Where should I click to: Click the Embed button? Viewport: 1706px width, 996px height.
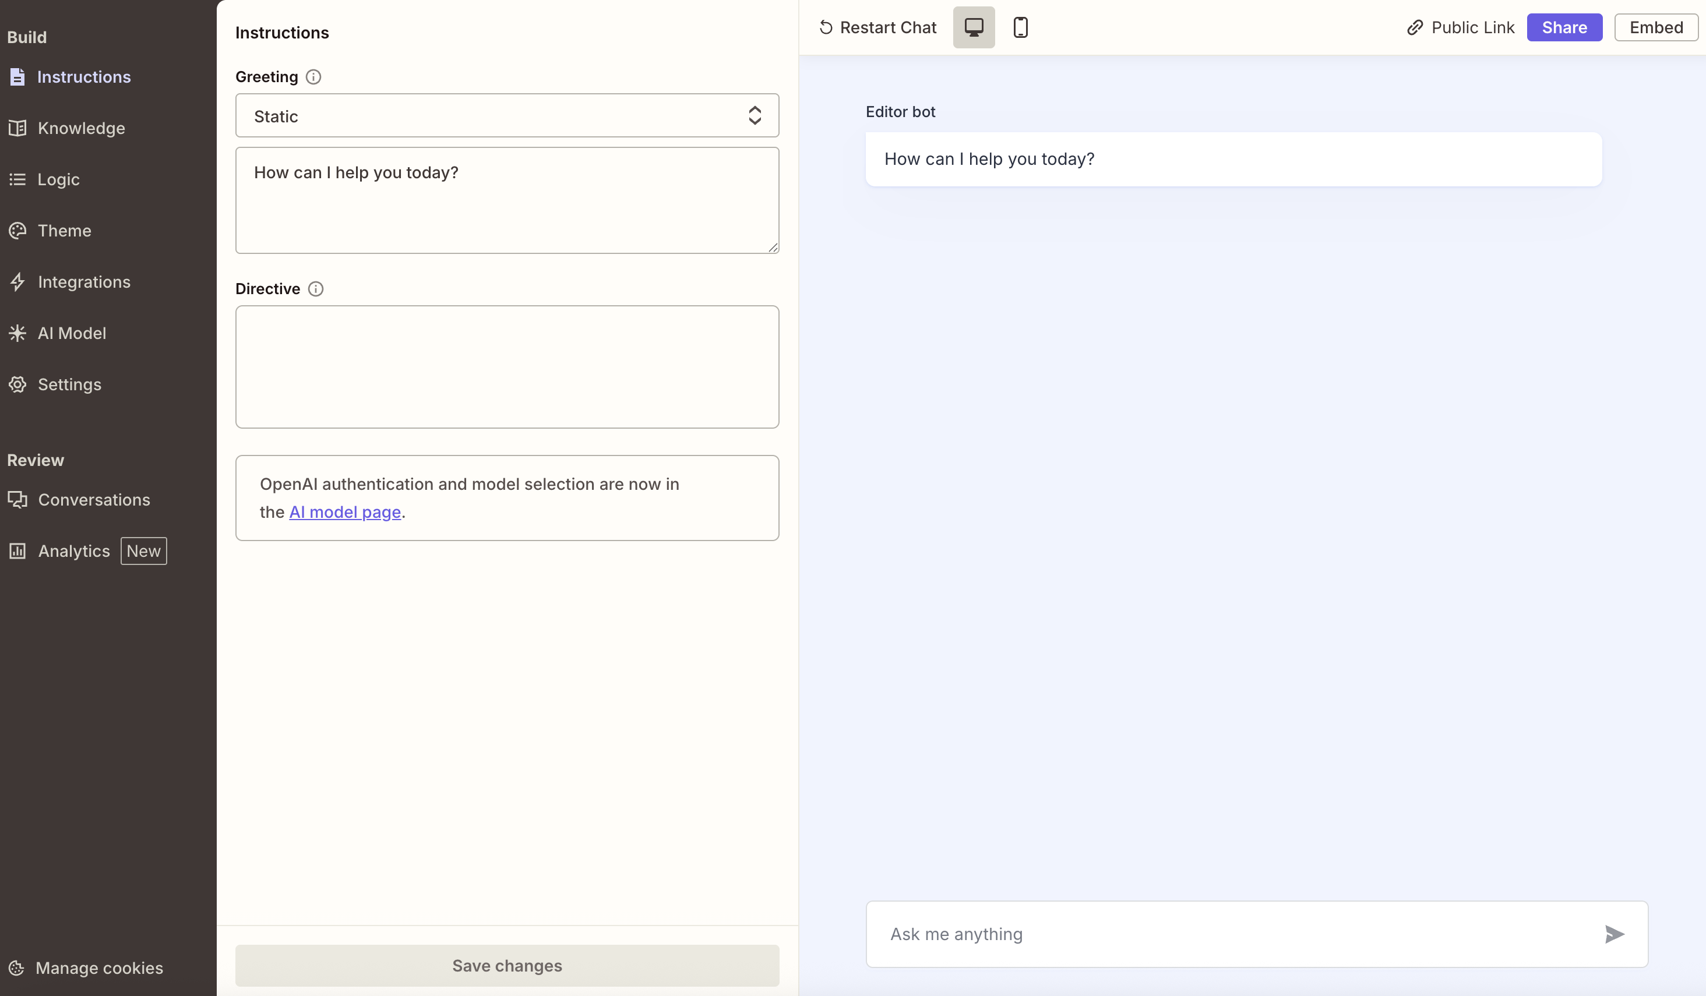(x=1656, y=27)
